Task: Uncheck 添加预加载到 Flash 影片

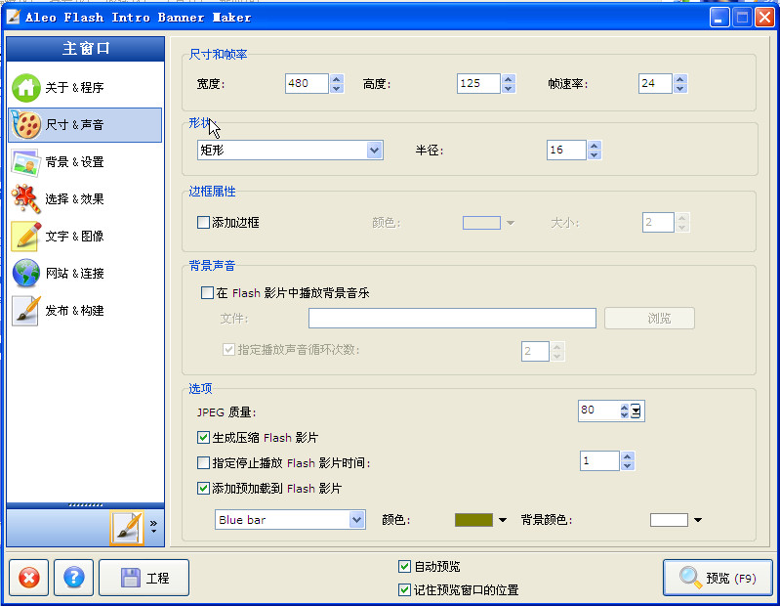Action: pyautogui.click(x=203, y=489)
